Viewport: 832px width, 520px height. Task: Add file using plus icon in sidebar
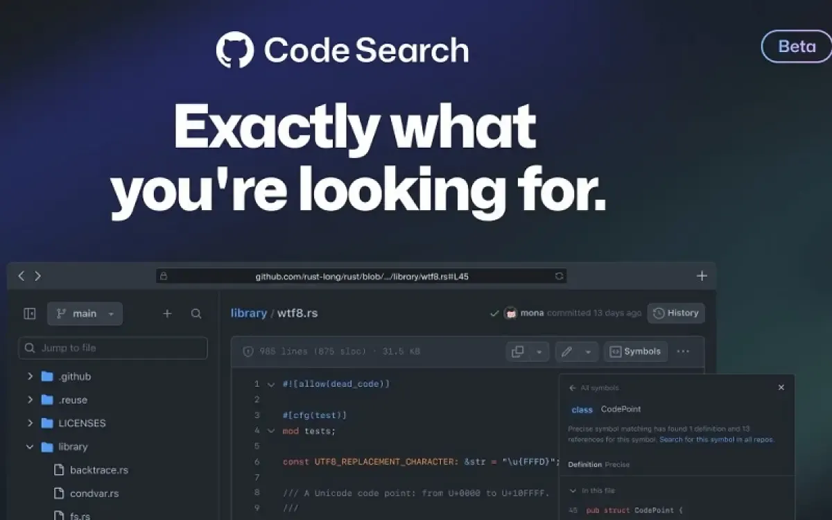167,313
